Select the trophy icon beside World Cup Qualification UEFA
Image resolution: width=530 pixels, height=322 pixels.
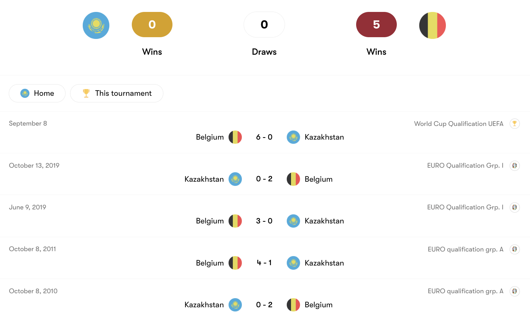pos(515,123)
